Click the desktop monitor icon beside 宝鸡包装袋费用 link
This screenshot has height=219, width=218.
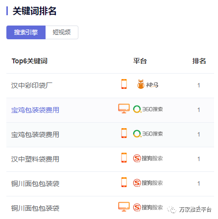click(124, 109)
